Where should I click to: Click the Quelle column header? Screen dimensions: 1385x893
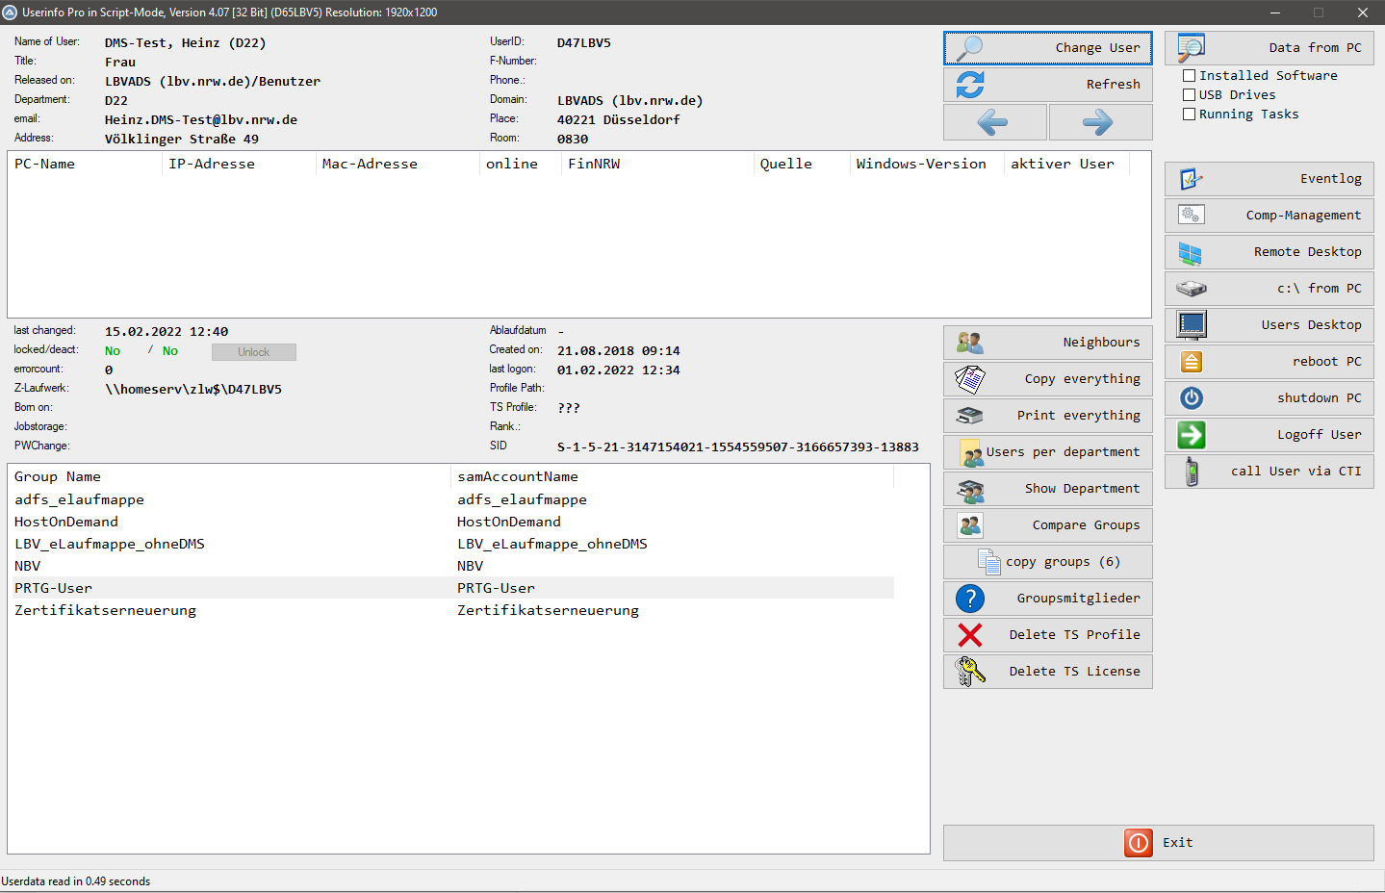click(802, 165)
